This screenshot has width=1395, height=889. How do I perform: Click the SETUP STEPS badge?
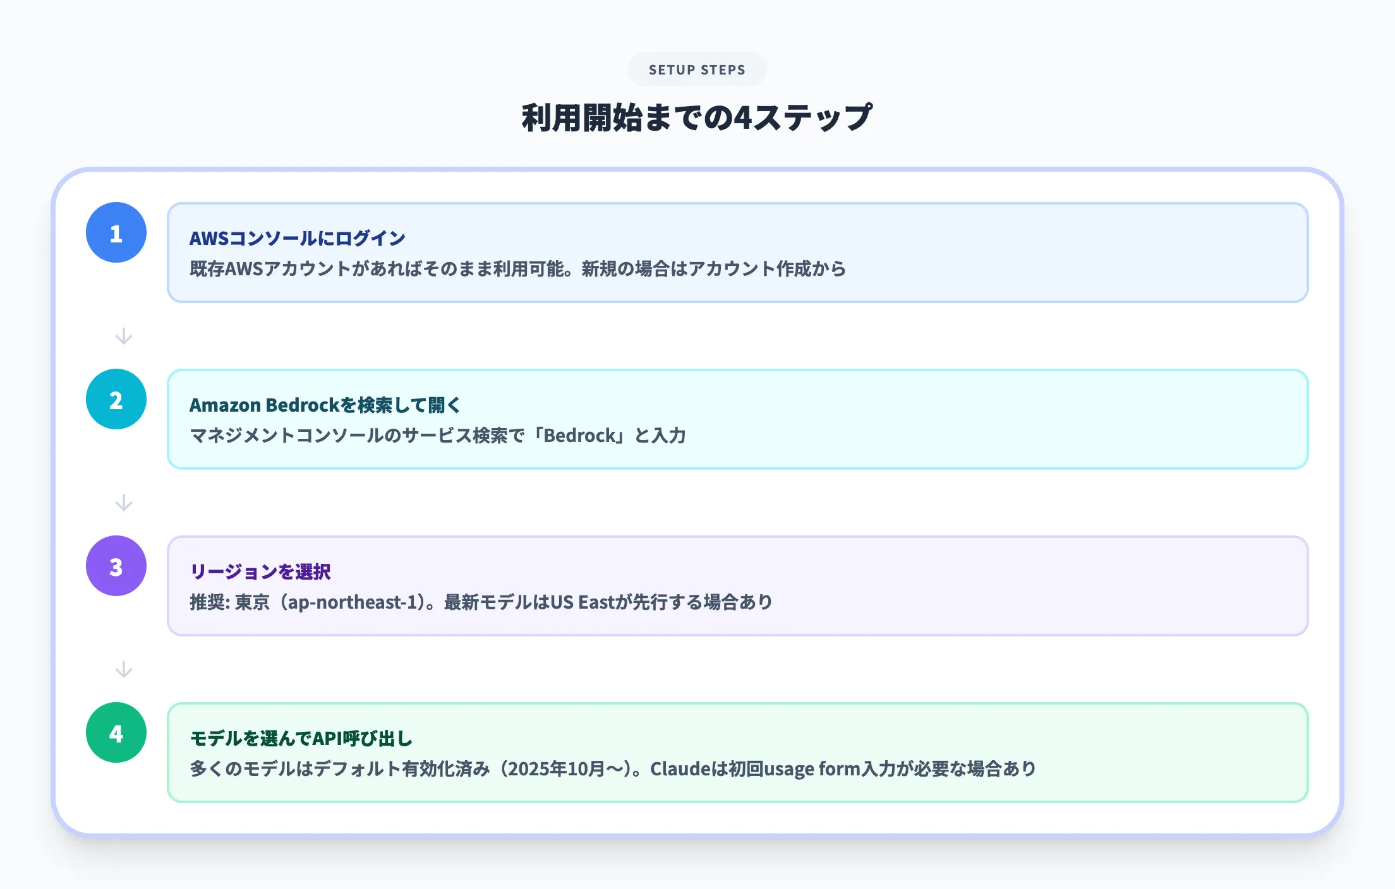(697, 69)
